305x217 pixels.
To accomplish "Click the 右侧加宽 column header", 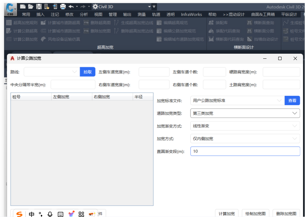I will (112, 97).
